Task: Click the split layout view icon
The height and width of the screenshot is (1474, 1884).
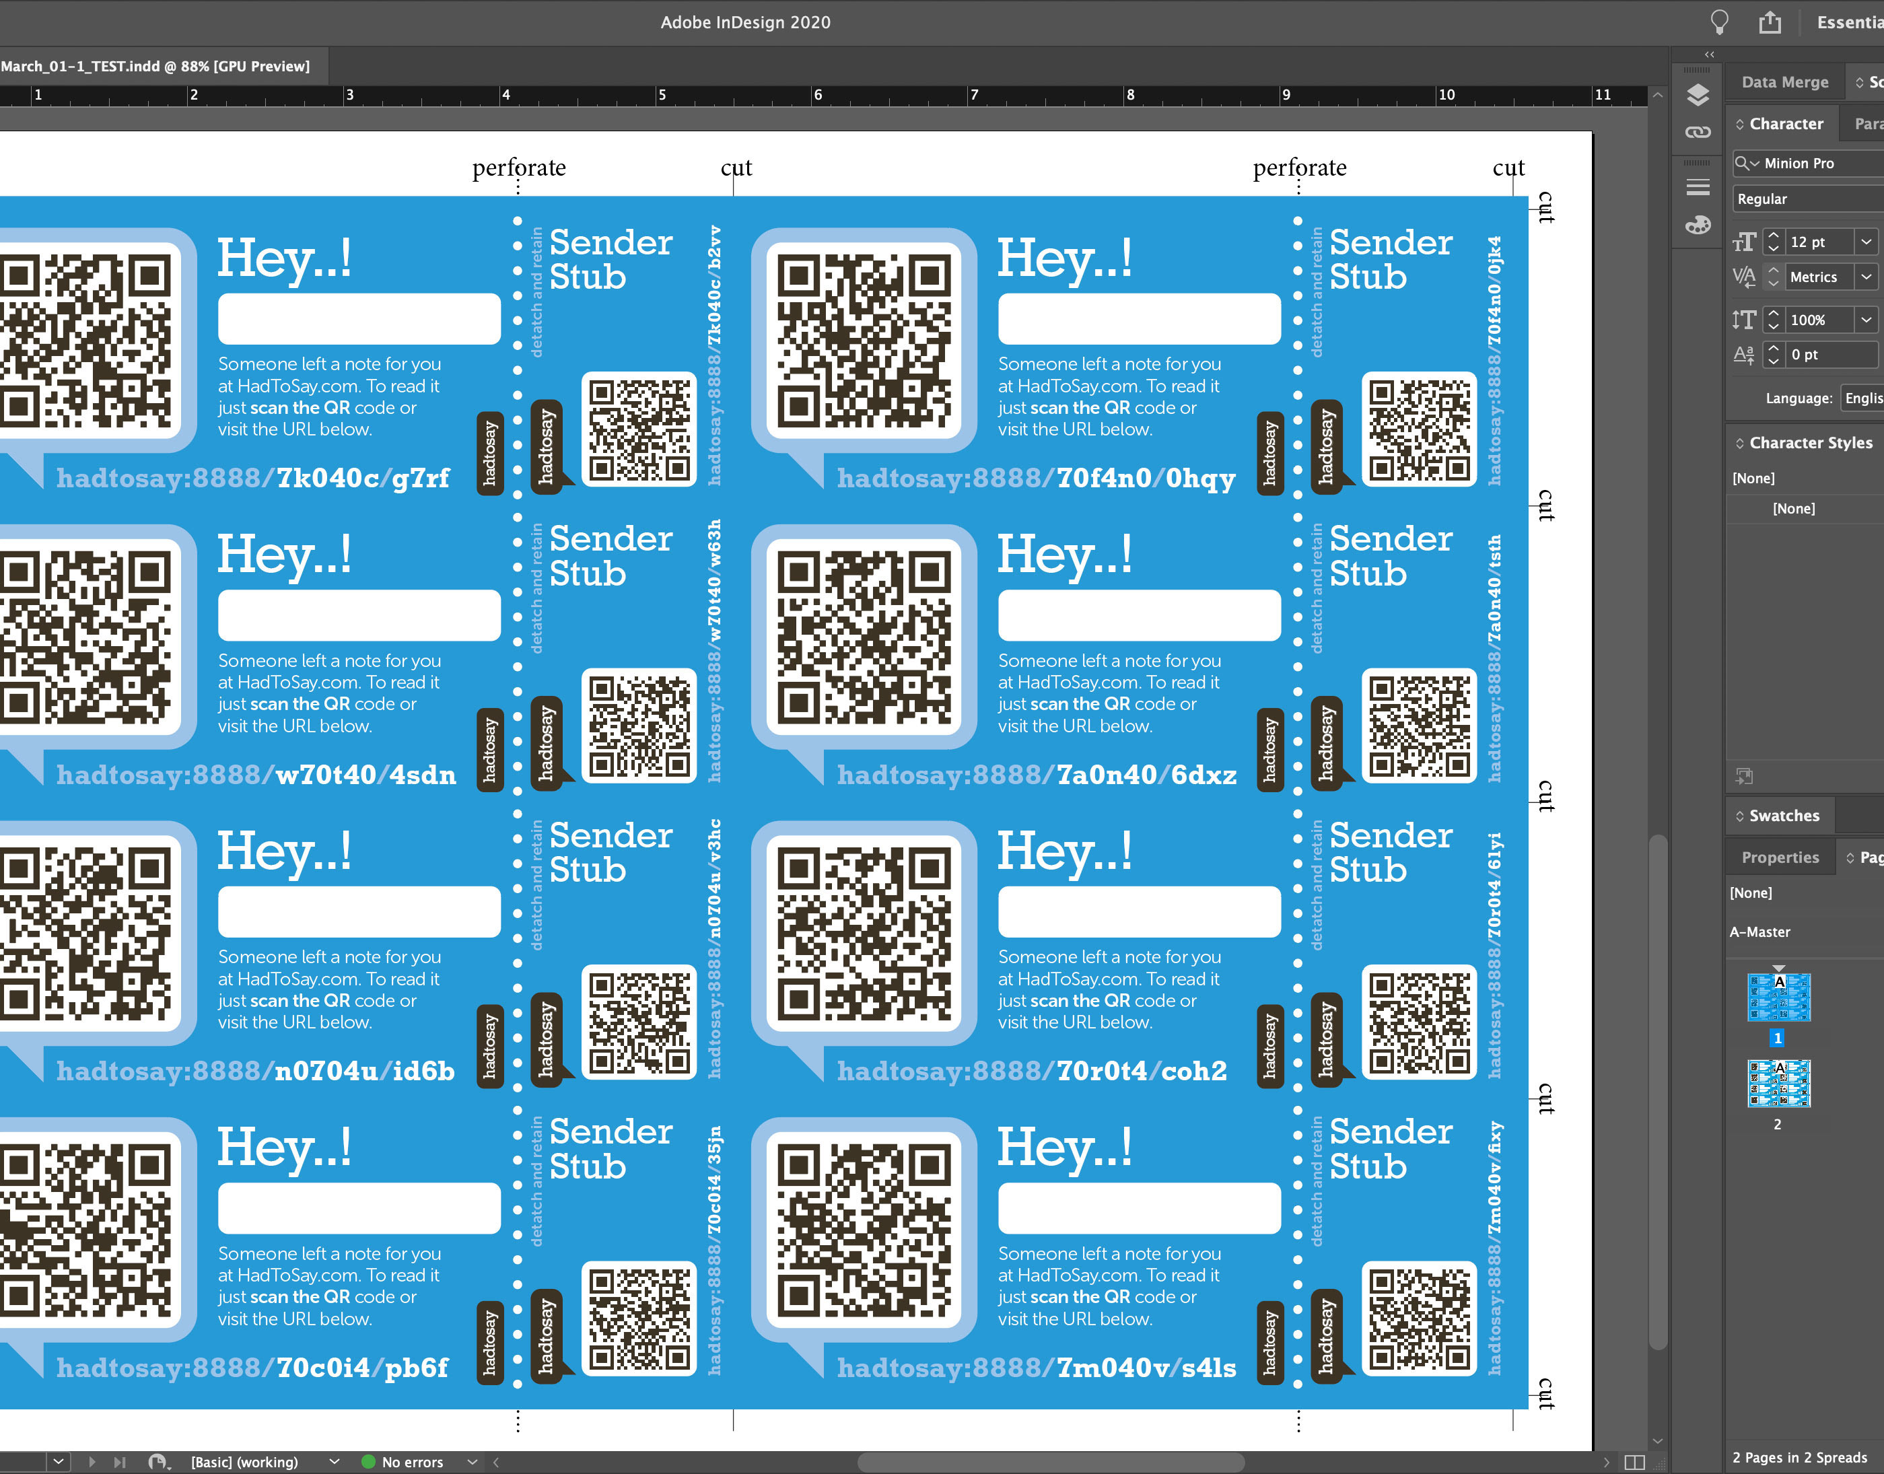Action: 1634,1462
